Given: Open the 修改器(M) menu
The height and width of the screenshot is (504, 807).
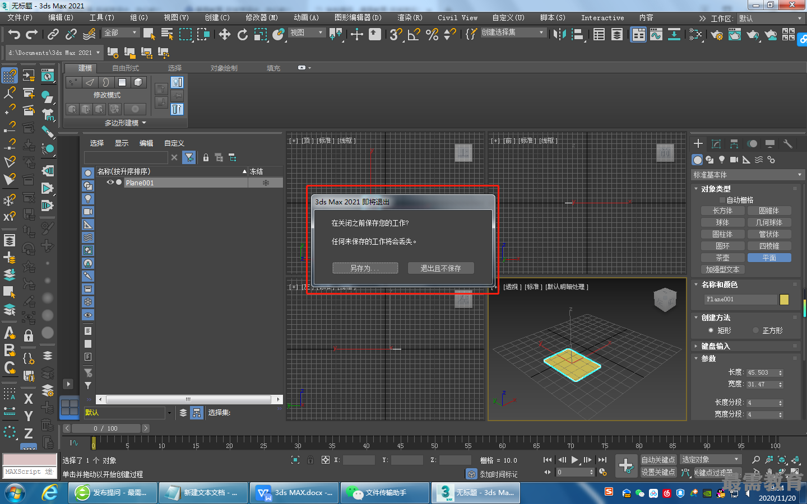Looking at the screenshot, I should pos(262,18).
